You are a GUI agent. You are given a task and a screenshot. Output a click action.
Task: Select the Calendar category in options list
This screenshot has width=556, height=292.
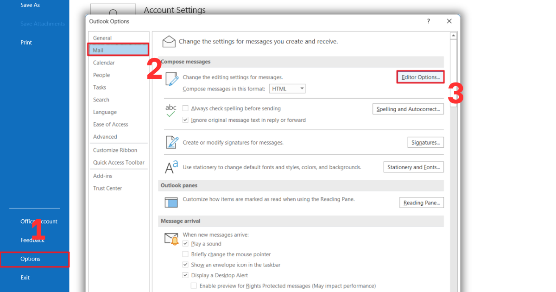point(104,63)
